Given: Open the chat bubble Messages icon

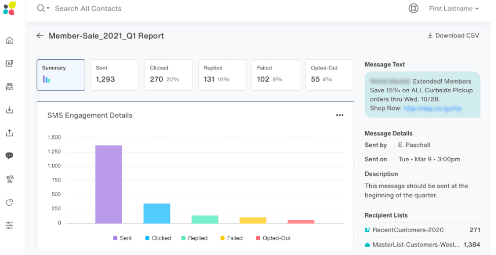Looking at the screenshot, I should tap(10, 156).
